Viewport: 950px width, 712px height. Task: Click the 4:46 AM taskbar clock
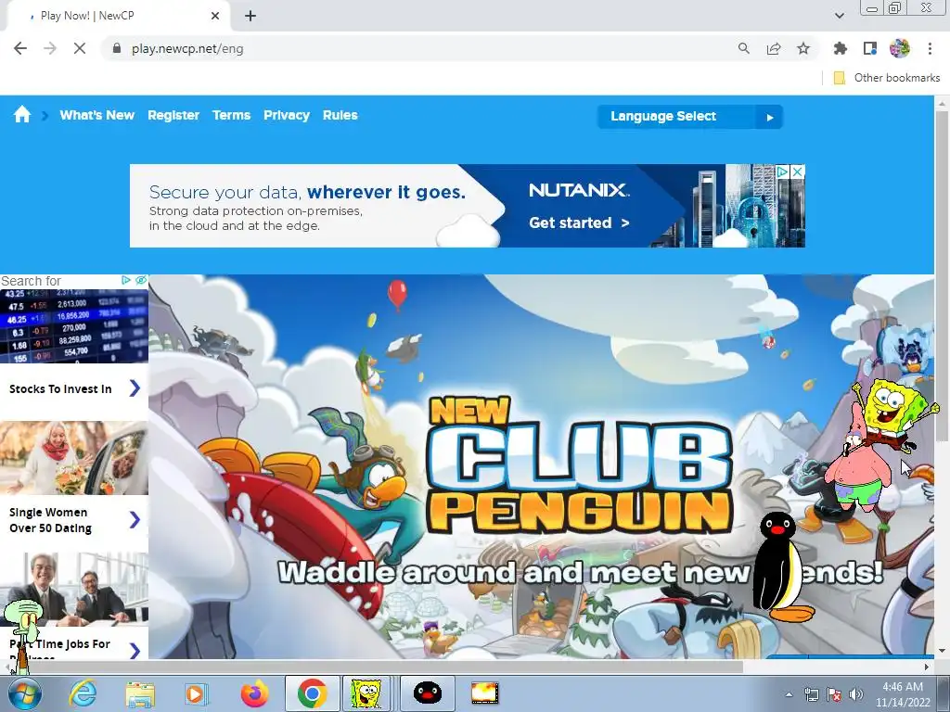903,694
